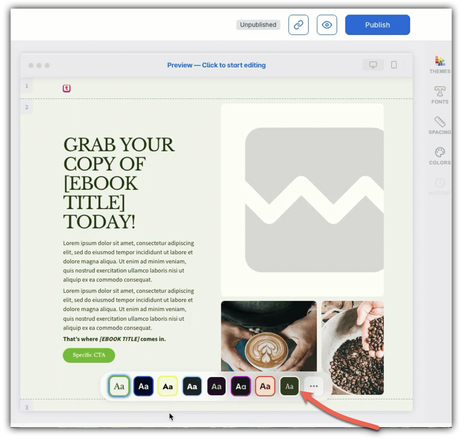
Task: Click the green Specific CTA button
Action: coord(89,355)
